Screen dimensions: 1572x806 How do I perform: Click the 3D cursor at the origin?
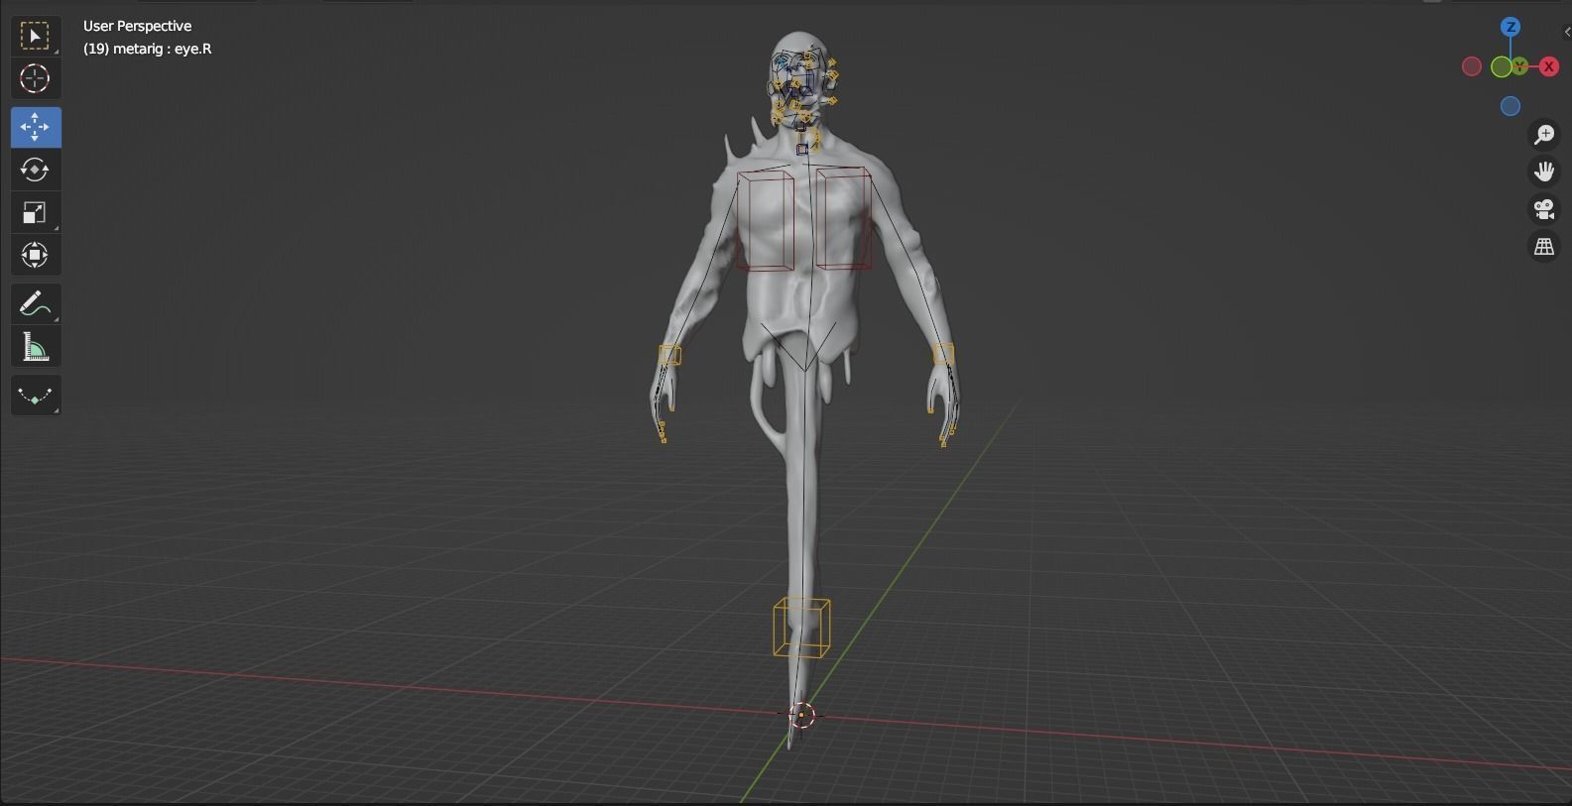pos(801,715)
